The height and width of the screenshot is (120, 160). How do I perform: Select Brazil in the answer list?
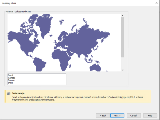click(11, 75)
